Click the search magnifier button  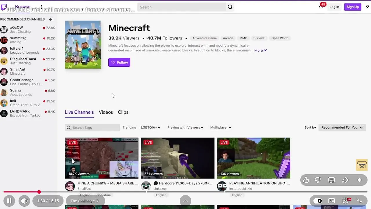click(230, 7)
